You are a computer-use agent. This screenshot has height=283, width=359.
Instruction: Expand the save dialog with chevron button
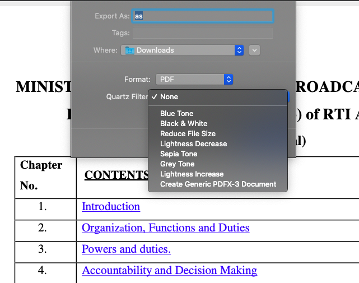tap(254, 50)
